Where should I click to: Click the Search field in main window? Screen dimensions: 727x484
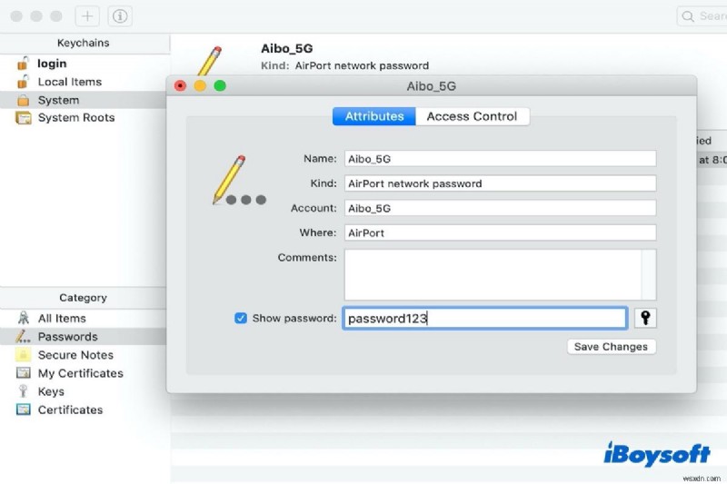(x=702, y=16)
